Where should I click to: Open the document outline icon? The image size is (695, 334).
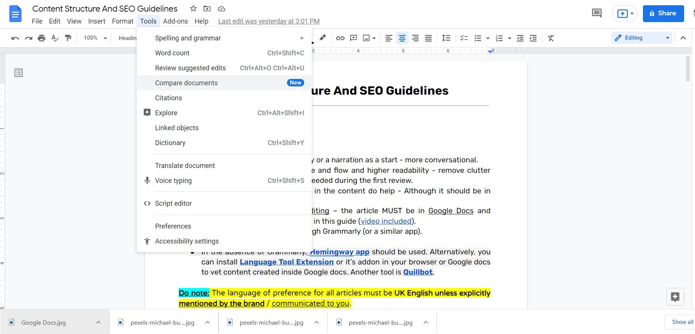point(18,73)
